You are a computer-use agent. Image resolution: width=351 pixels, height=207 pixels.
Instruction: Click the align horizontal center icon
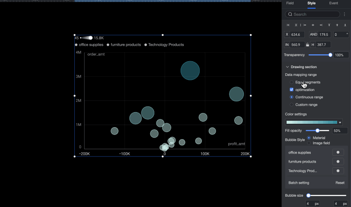click(313, 25)
